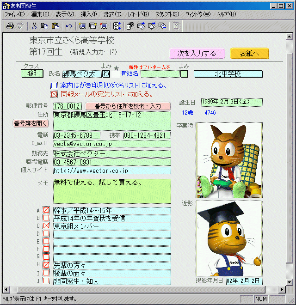This screenshot has width=296, height=305.
Task: Uncheck checkbox A 幹事／平成14～15年
Action: 46,210
